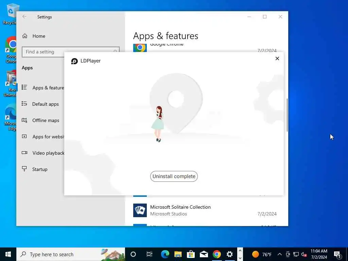Click the Find a setting search box
This screenshot has height=261, width=348.
pos(71,52)
